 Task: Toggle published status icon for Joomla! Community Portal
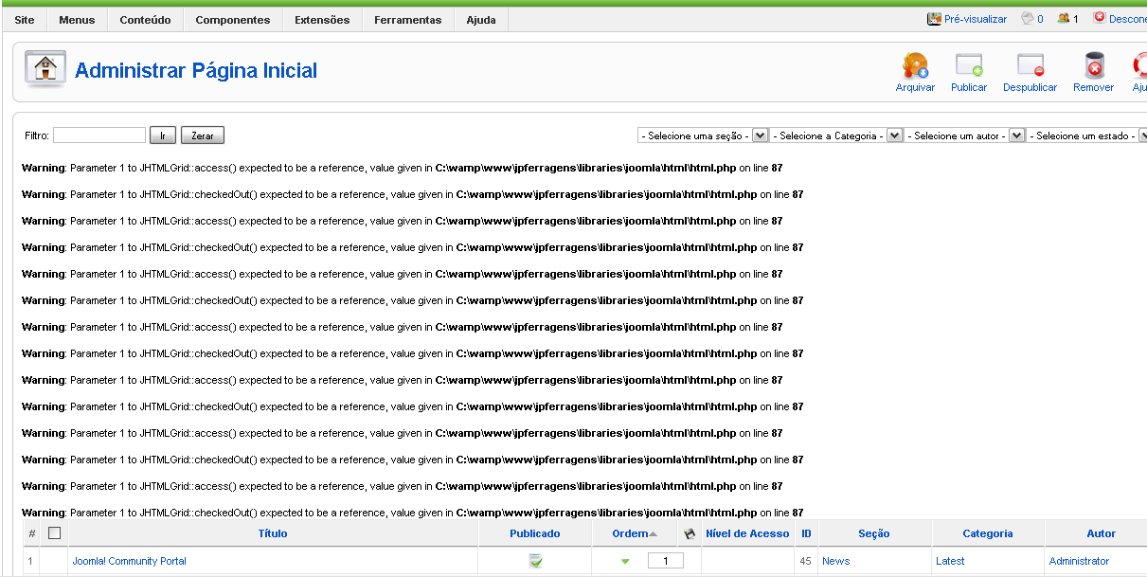535,561
